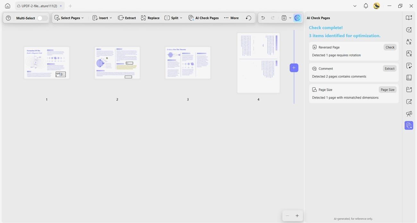417x223 pixels.
Task: Open the edit form sidebar icon
Action: click(x=409, y=66)
